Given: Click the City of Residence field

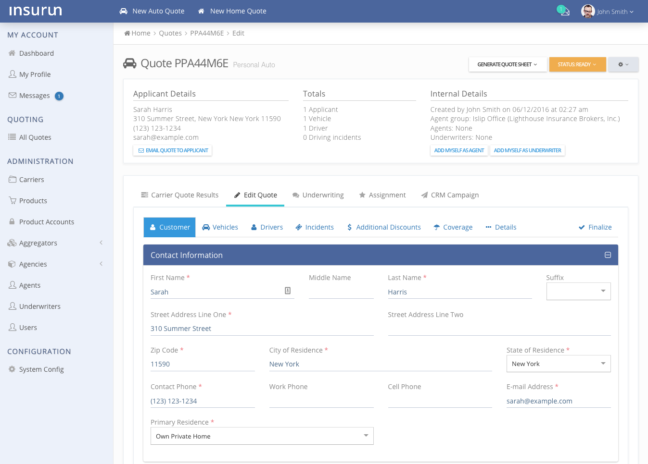Looking at the screenshot, I should (381, 364).
